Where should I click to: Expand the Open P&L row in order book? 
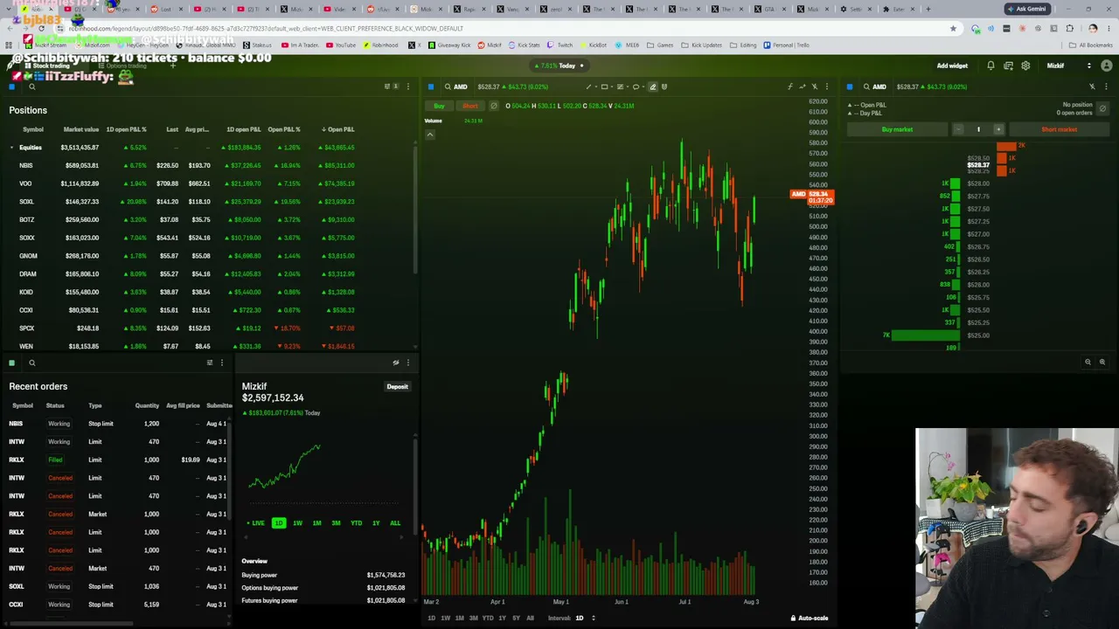850,105
